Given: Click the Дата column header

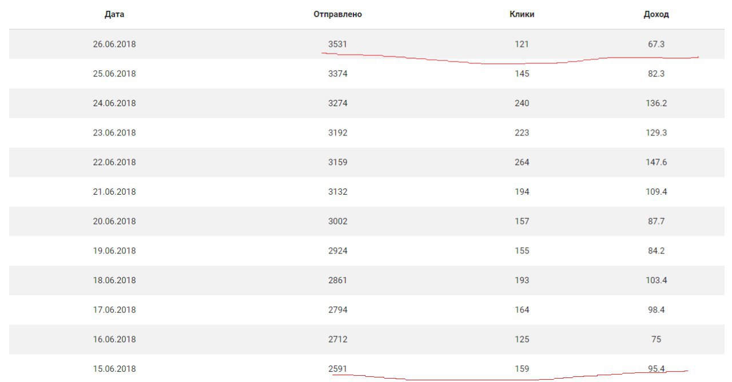Looking at the screenshot, I should [x=114, y=14].
